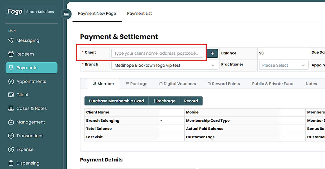The image size is (325, 169).
Task: Collapse the sidebar with hamburger toggle
Action: click(66, 14)
